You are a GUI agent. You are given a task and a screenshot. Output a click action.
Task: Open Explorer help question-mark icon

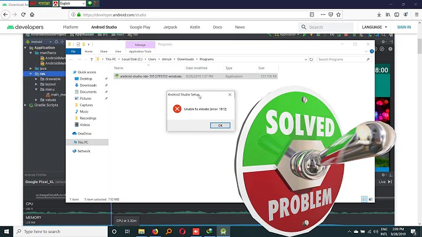pyautogui.click(x=372, y=51)
